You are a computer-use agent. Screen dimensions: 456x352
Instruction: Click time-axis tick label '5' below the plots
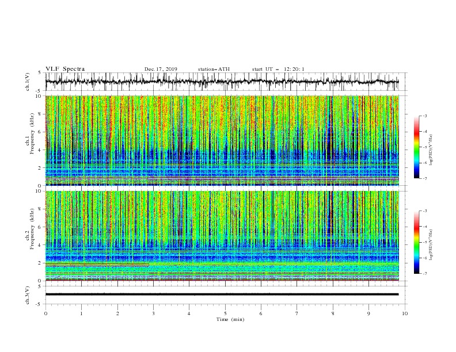click(x=225, y=313)
